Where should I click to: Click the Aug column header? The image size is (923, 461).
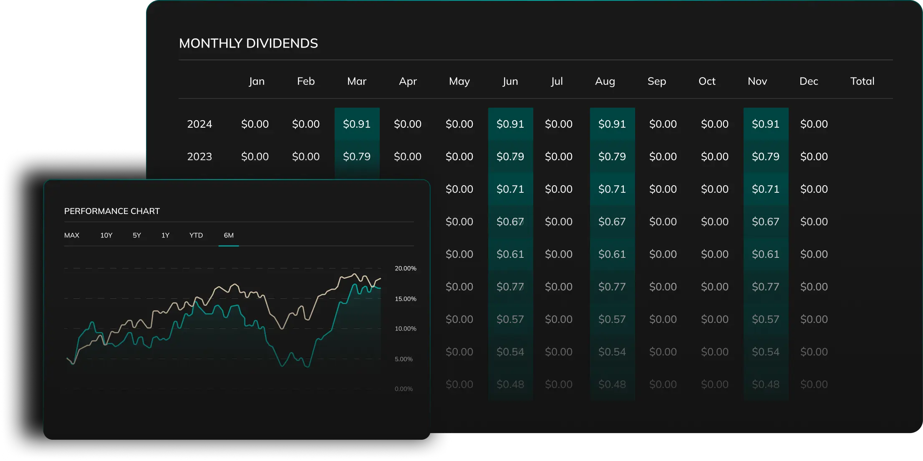(x=605, y=81)
